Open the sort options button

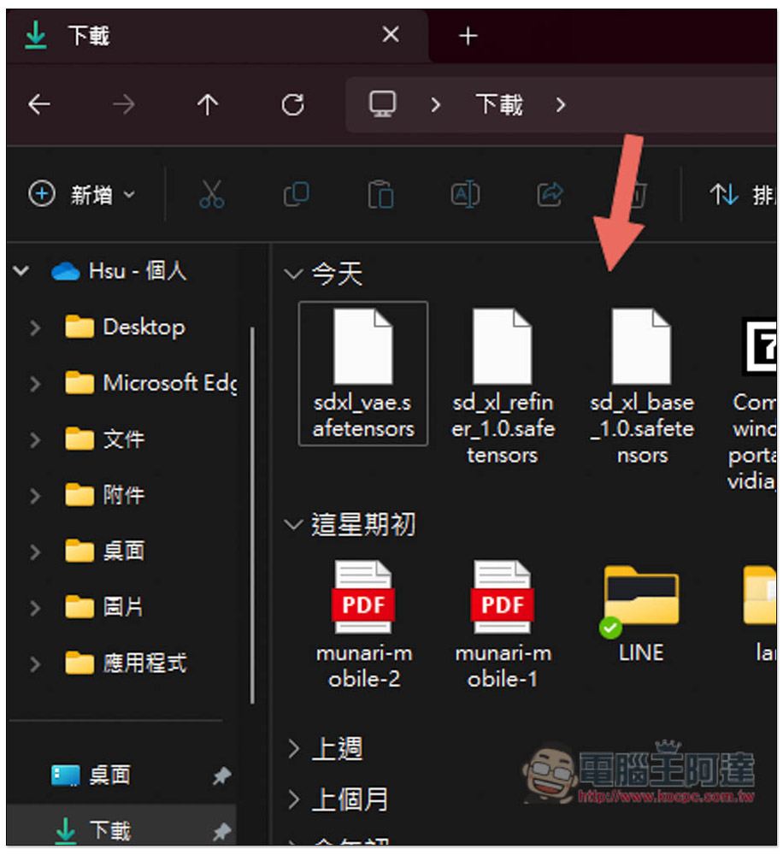point(743,194)
